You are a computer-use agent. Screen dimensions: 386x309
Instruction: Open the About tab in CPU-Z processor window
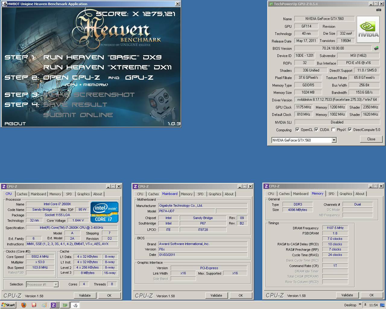pyautogui.click(x=97, y=194)
